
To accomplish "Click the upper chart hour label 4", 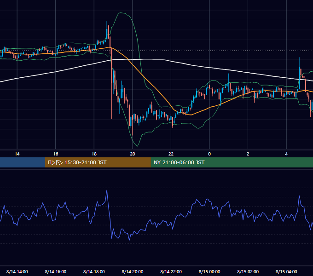I will coord(286,154).
